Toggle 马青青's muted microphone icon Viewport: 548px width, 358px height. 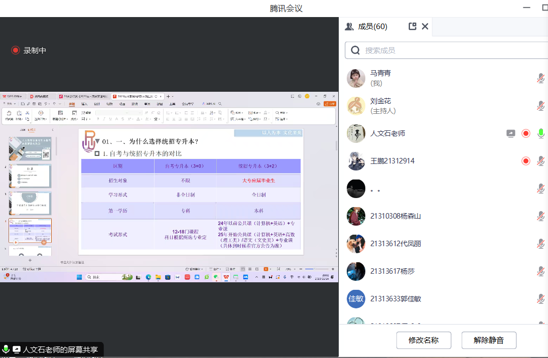coord(540,78)
